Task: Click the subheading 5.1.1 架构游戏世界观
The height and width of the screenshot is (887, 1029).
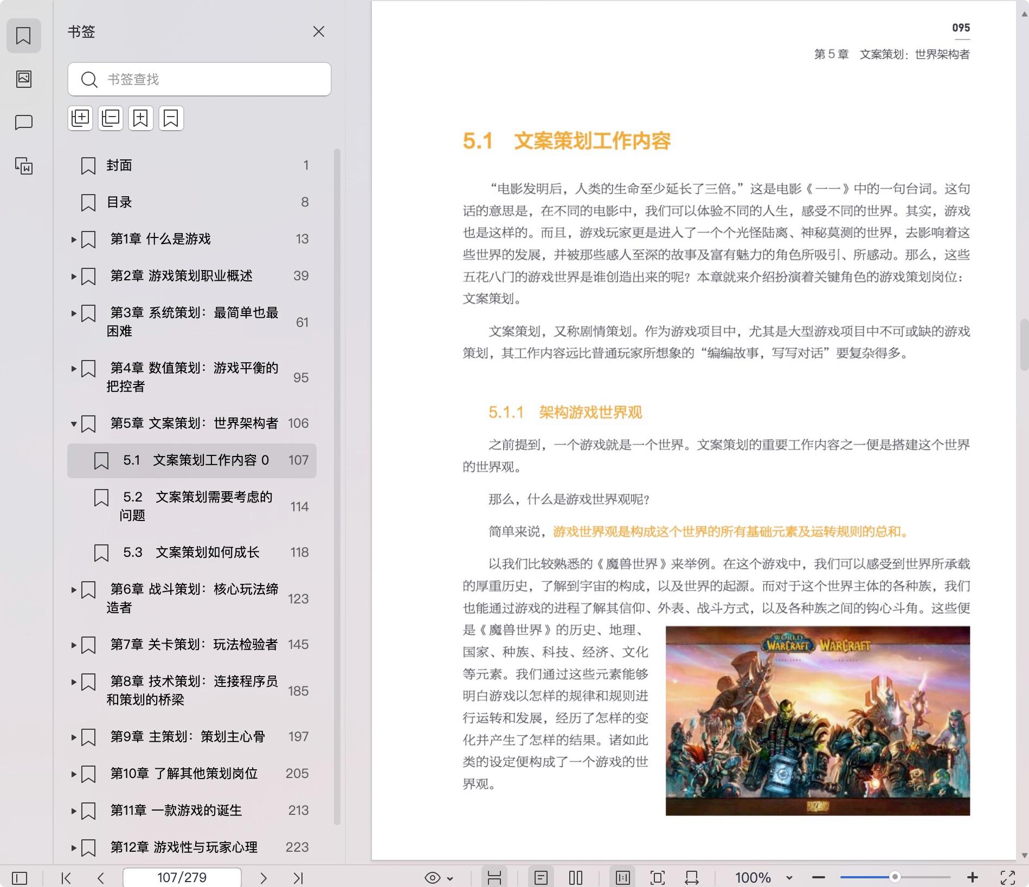Action: pos(565,413)
